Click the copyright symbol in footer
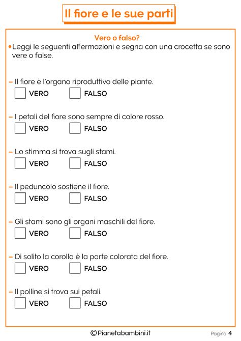241x341 pixels. point(94,333)
